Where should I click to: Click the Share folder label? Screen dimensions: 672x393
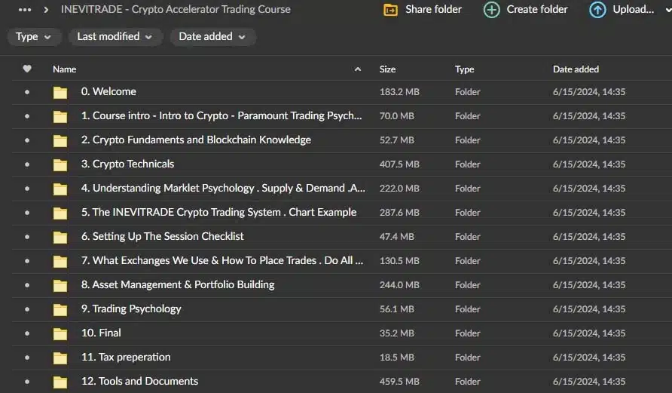click(433, 9)
